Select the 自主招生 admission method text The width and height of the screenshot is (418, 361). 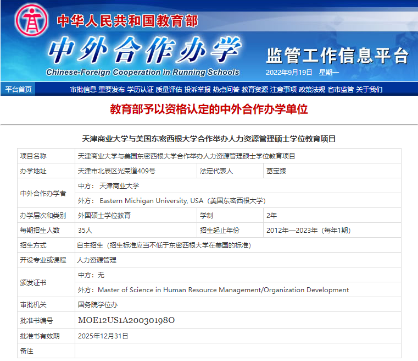[164, 245]
